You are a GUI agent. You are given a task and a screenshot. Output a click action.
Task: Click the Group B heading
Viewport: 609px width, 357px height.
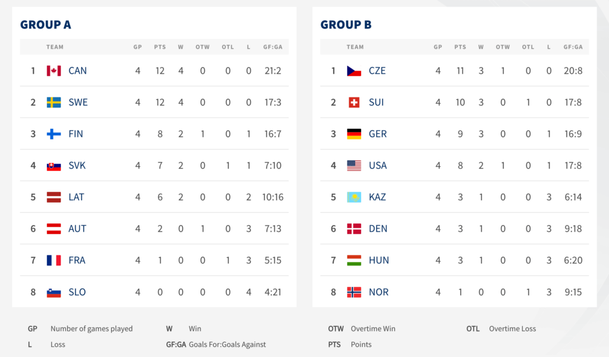click(x=346, y=24)
